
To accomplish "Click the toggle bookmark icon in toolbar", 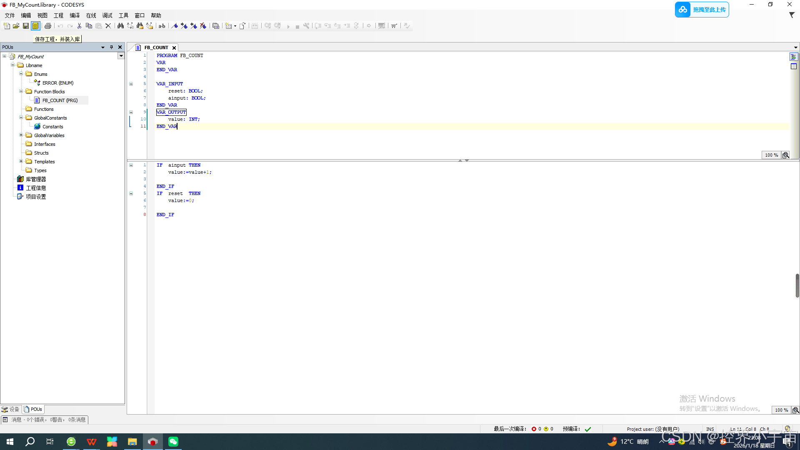I will 175,26.
